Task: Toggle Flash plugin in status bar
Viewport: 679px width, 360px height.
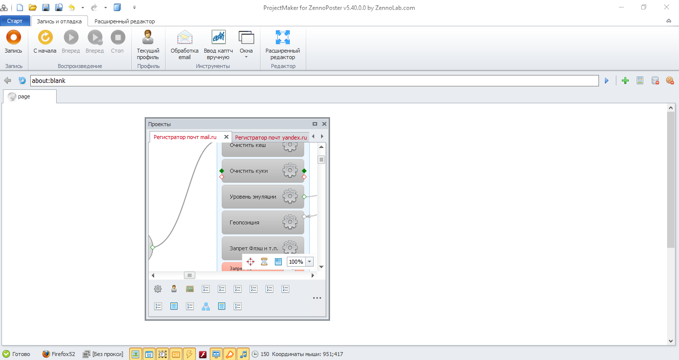Action: [x=203, y=354]
